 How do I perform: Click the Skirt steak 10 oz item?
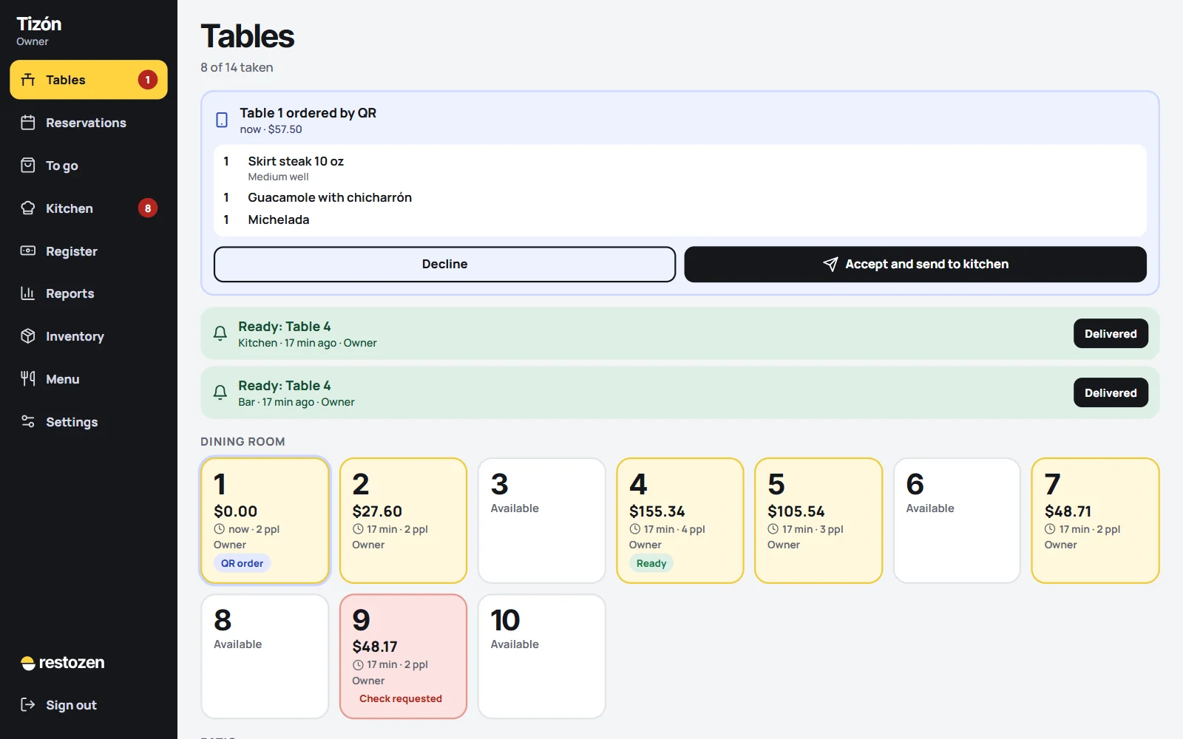[x=296, y=161]
